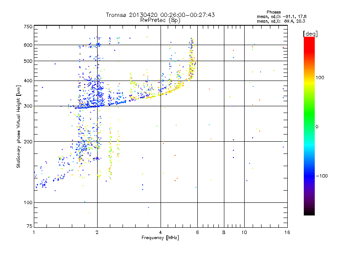
Task: Click the rainbow phase colorbar
Action: tap(309, 126)
